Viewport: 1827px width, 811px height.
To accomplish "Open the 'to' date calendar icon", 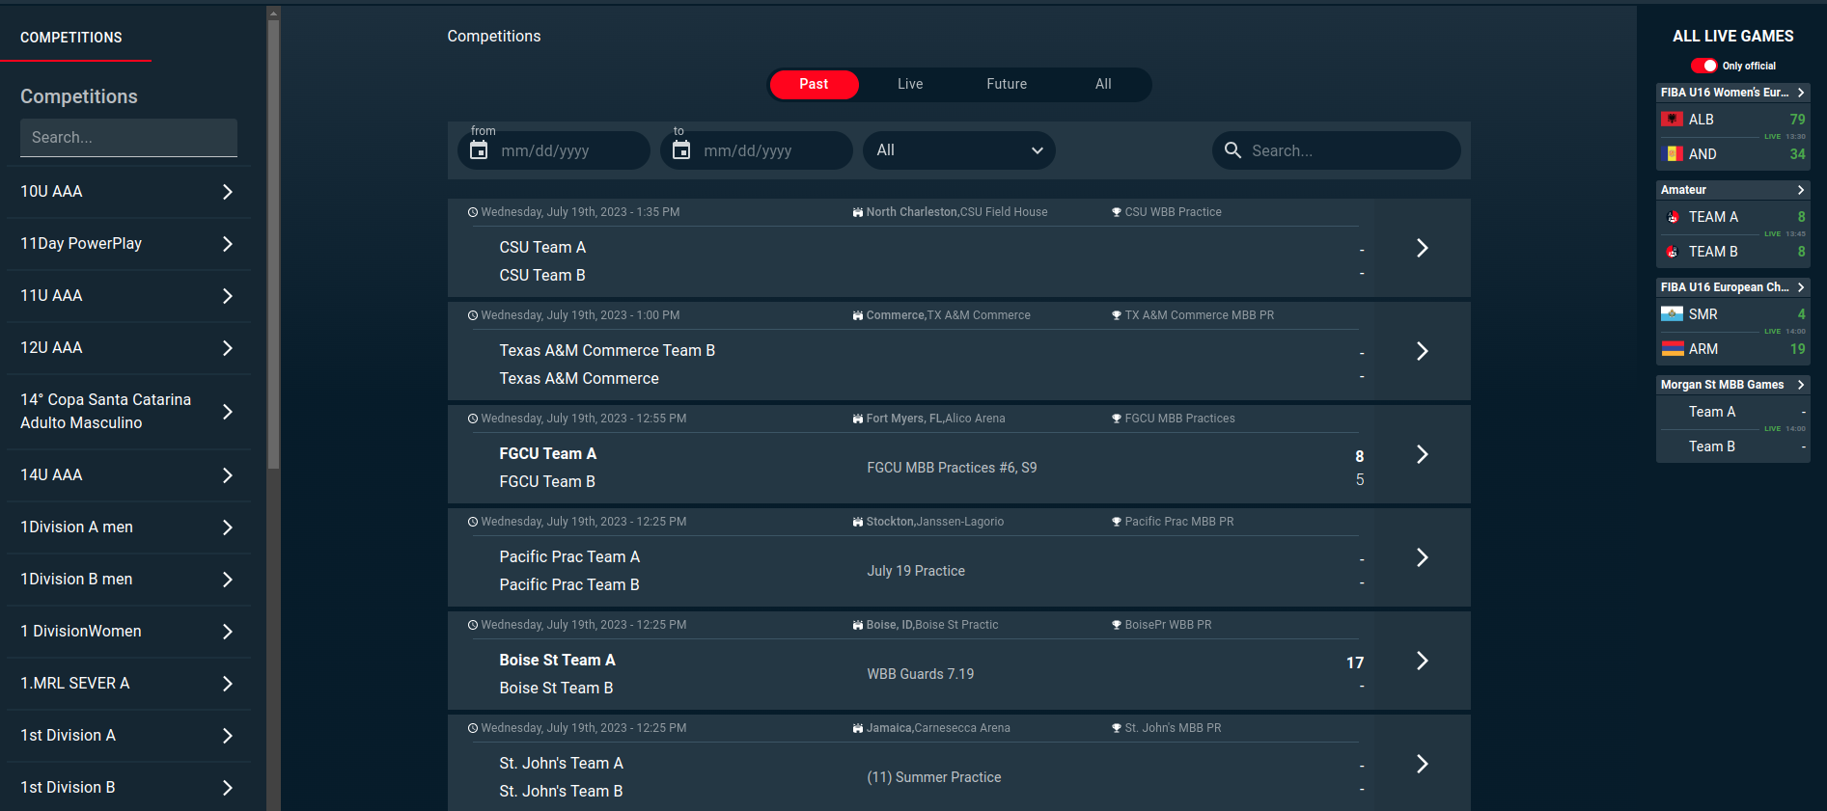I will pyautogui.click(x=681, y=150).
